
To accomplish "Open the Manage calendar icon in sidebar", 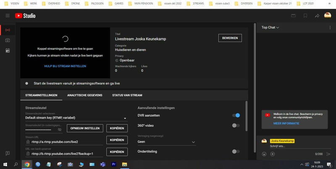I will click(x=8, y=50).
